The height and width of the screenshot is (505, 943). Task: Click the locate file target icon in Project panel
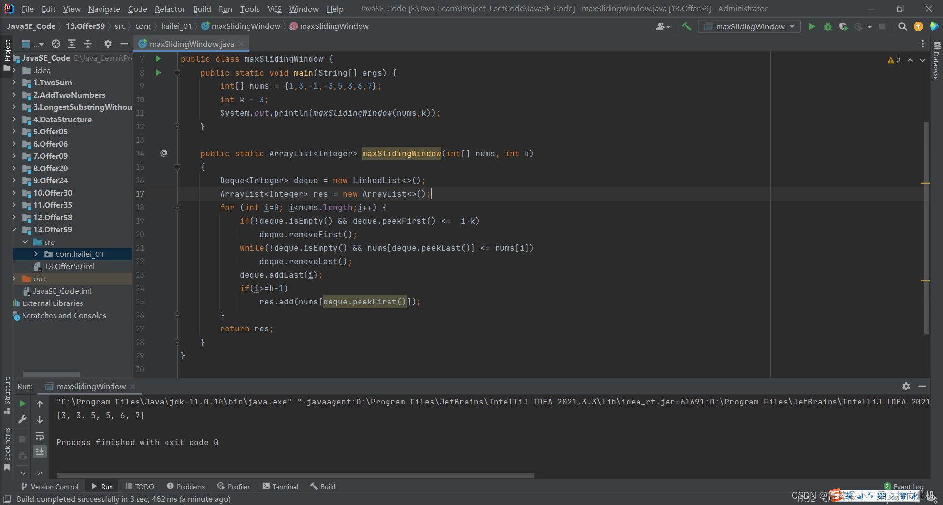pos(56,44)
